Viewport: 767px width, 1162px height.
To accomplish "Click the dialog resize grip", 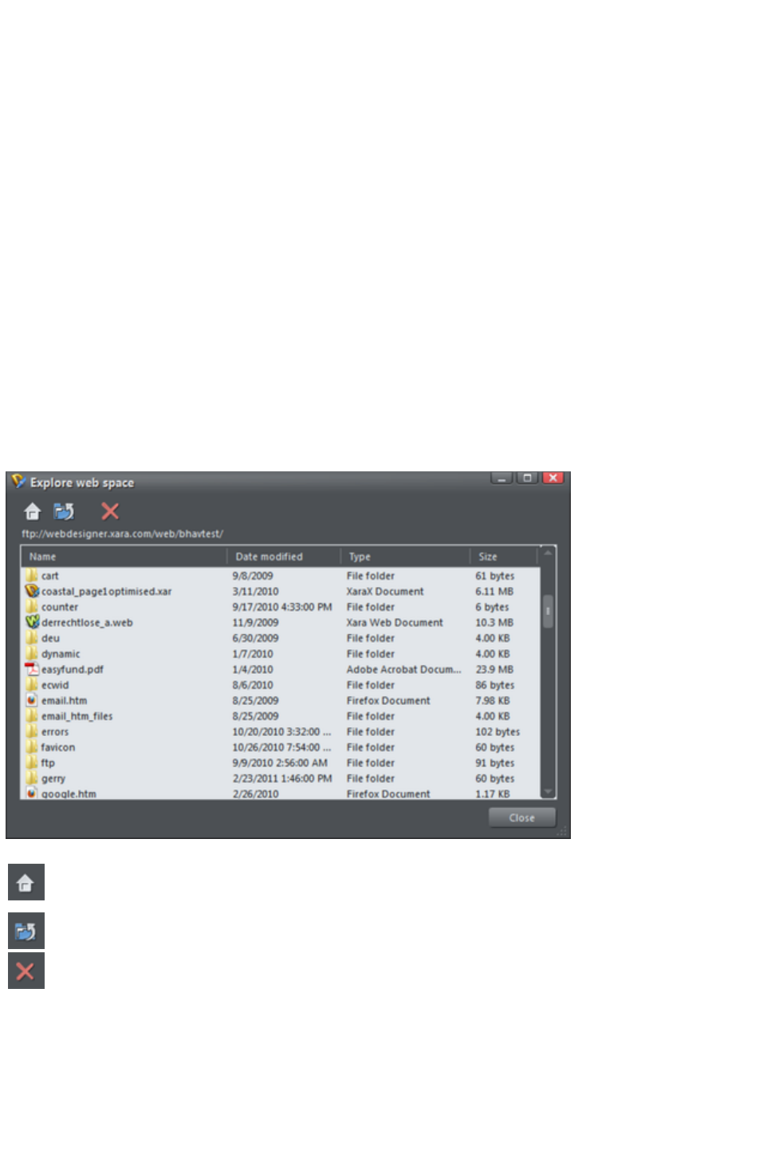I will pos(563,831).
